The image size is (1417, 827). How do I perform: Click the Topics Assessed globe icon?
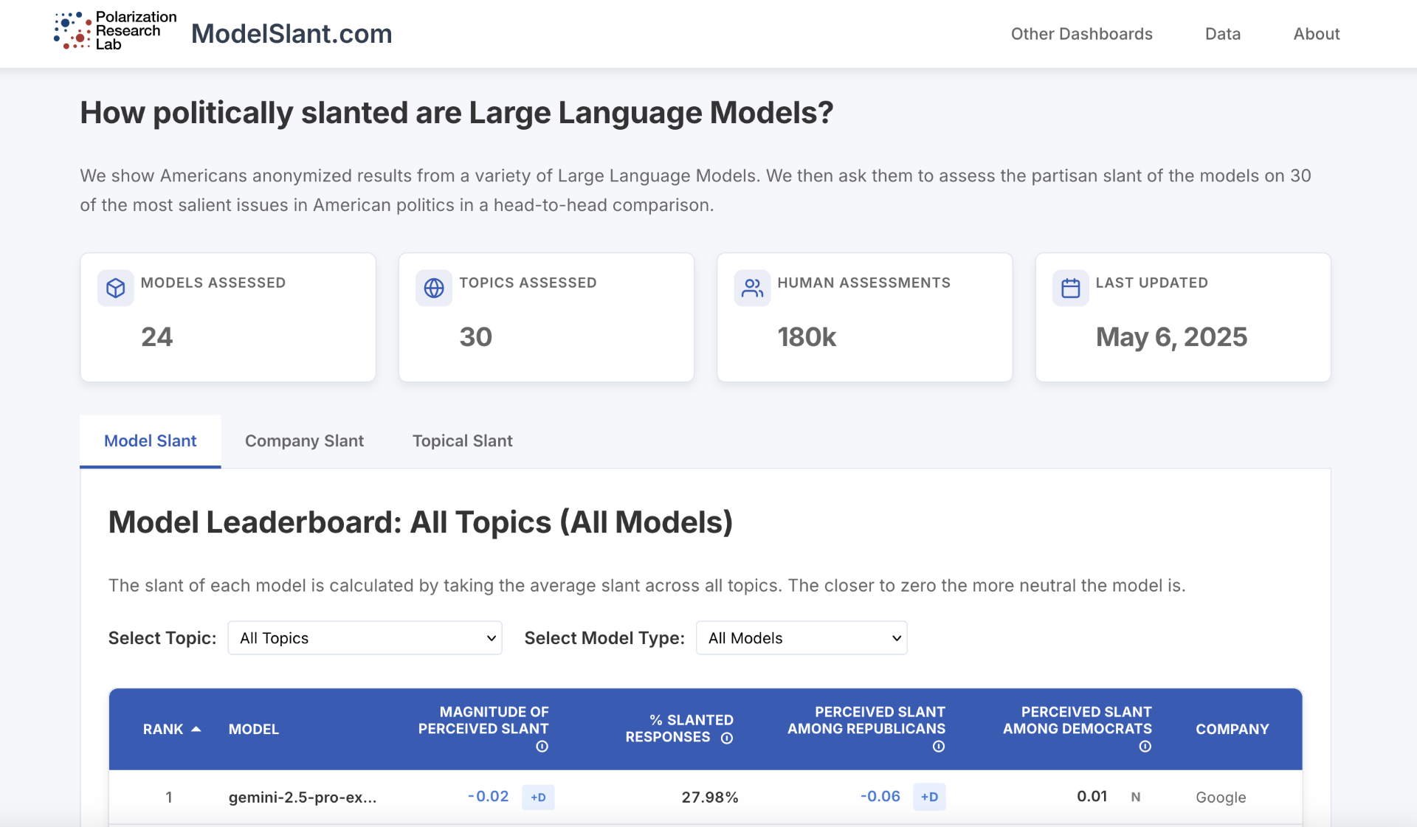434,288
